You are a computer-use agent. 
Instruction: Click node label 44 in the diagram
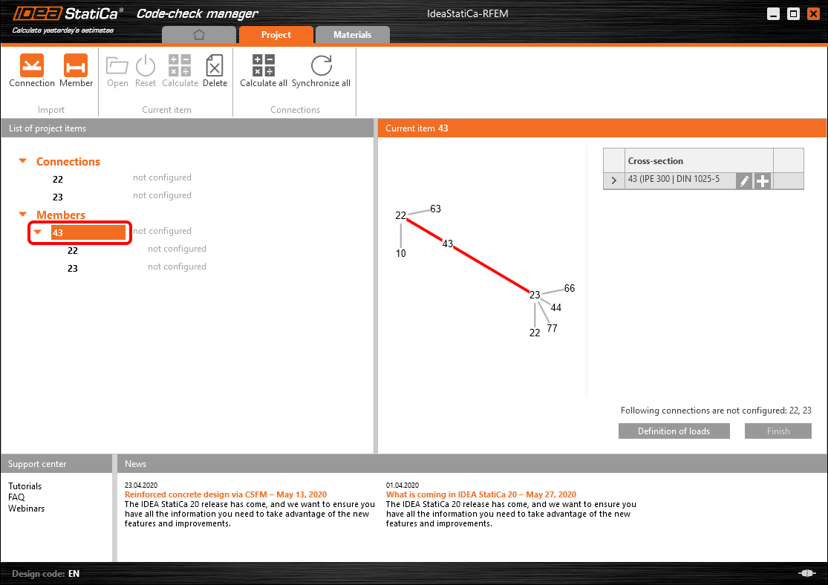(x=556, y=308)
